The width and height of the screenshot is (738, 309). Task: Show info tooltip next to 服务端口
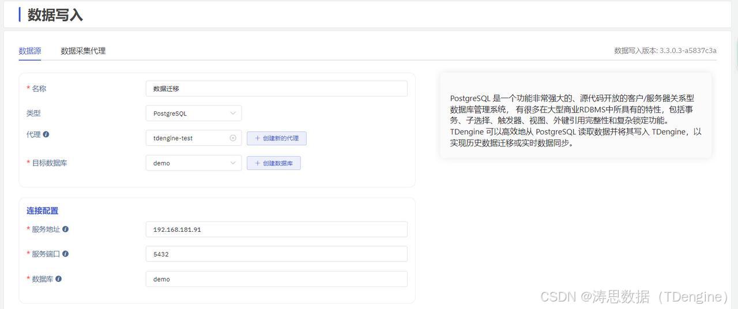coord(65,254)
